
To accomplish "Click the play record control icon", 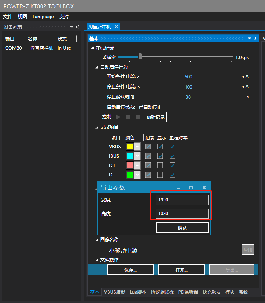I will [118, 117].
